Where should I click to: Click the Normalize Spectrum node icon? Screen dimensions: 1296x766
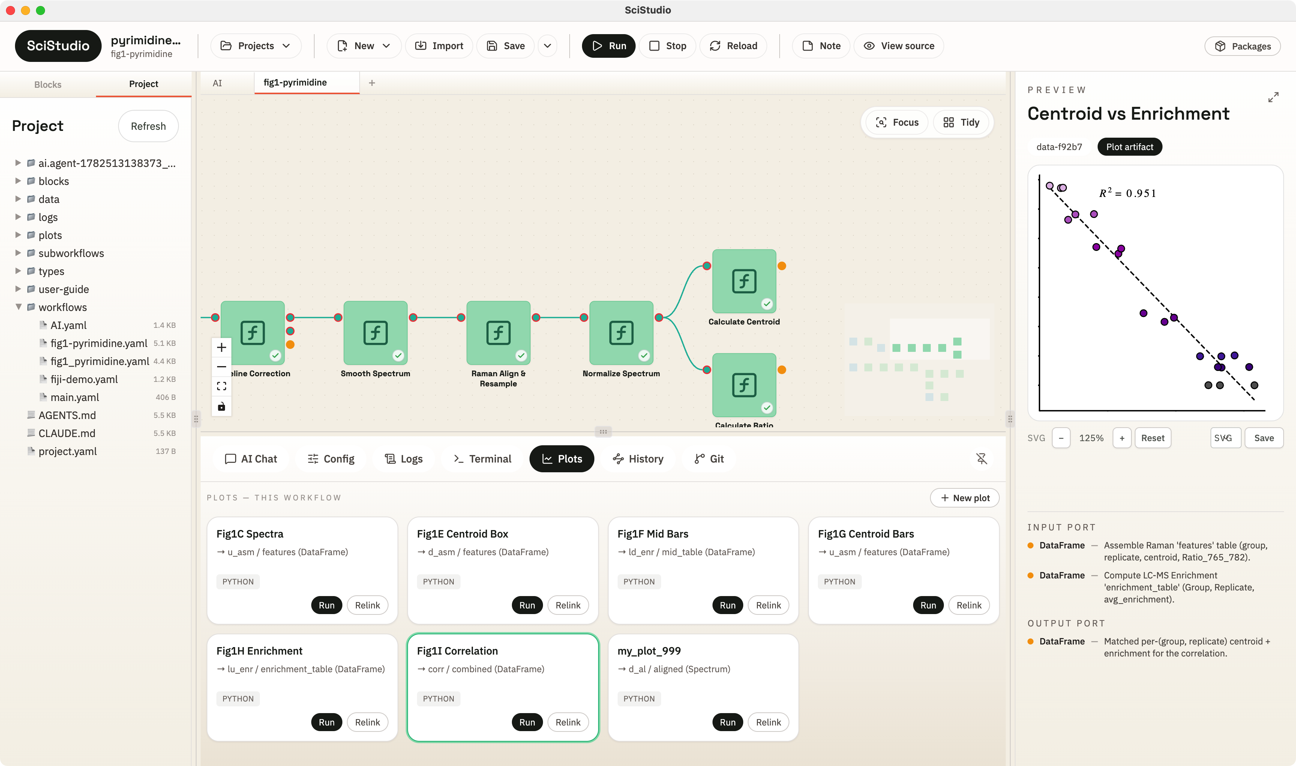(621, 333)
